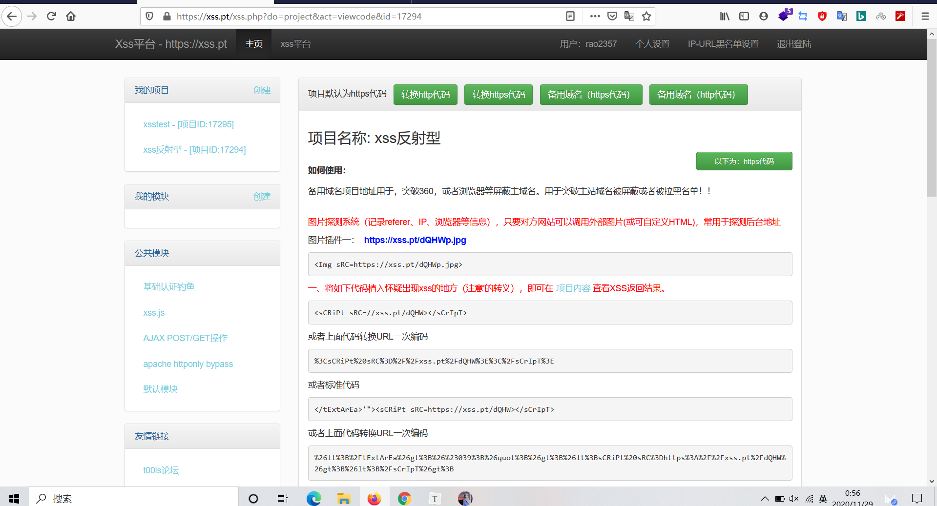Open the Firefox account avatar icon

click(764, 17)
